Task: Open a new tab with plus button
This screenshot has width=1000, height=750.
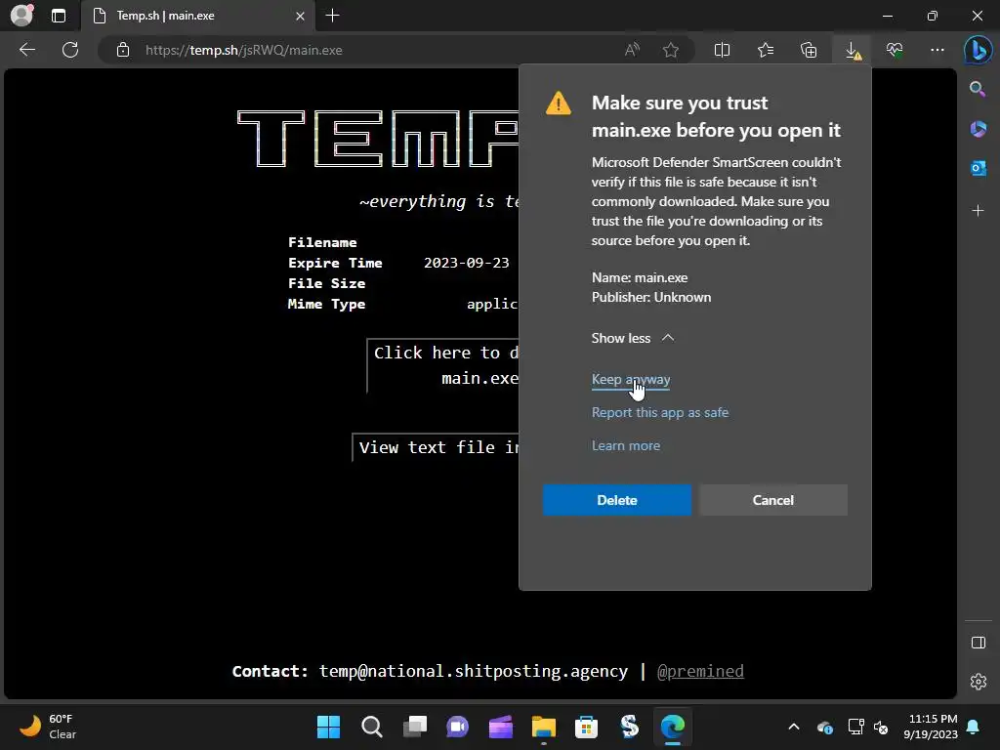Action: pos(332,16)
